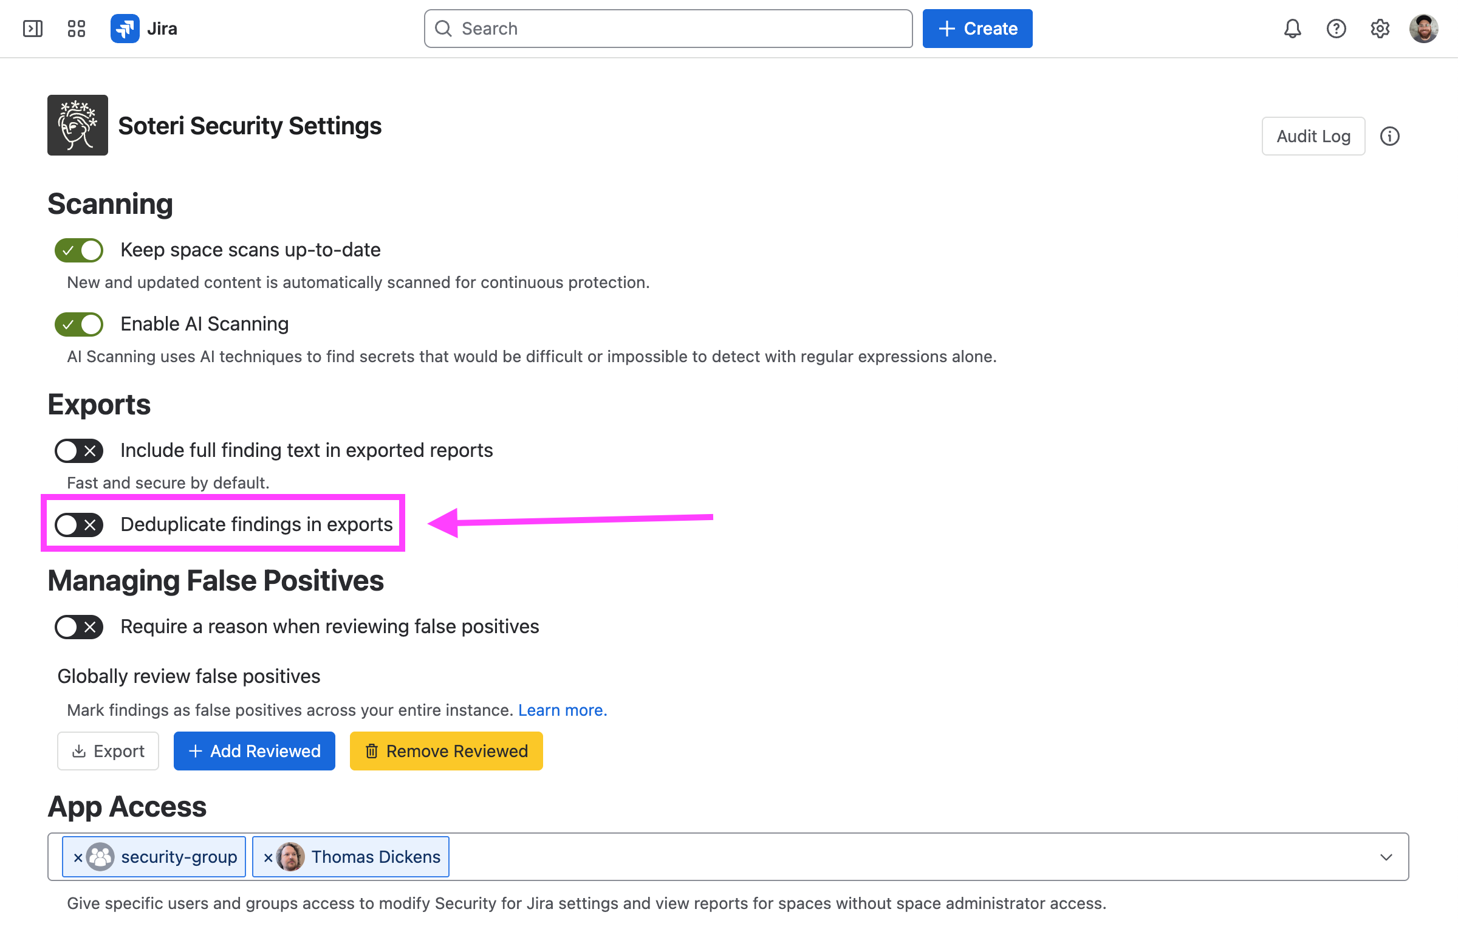Turn off Enable AI Scanning toggle
The width and height of the screenshot is (1458, 926).
[79, 324]
